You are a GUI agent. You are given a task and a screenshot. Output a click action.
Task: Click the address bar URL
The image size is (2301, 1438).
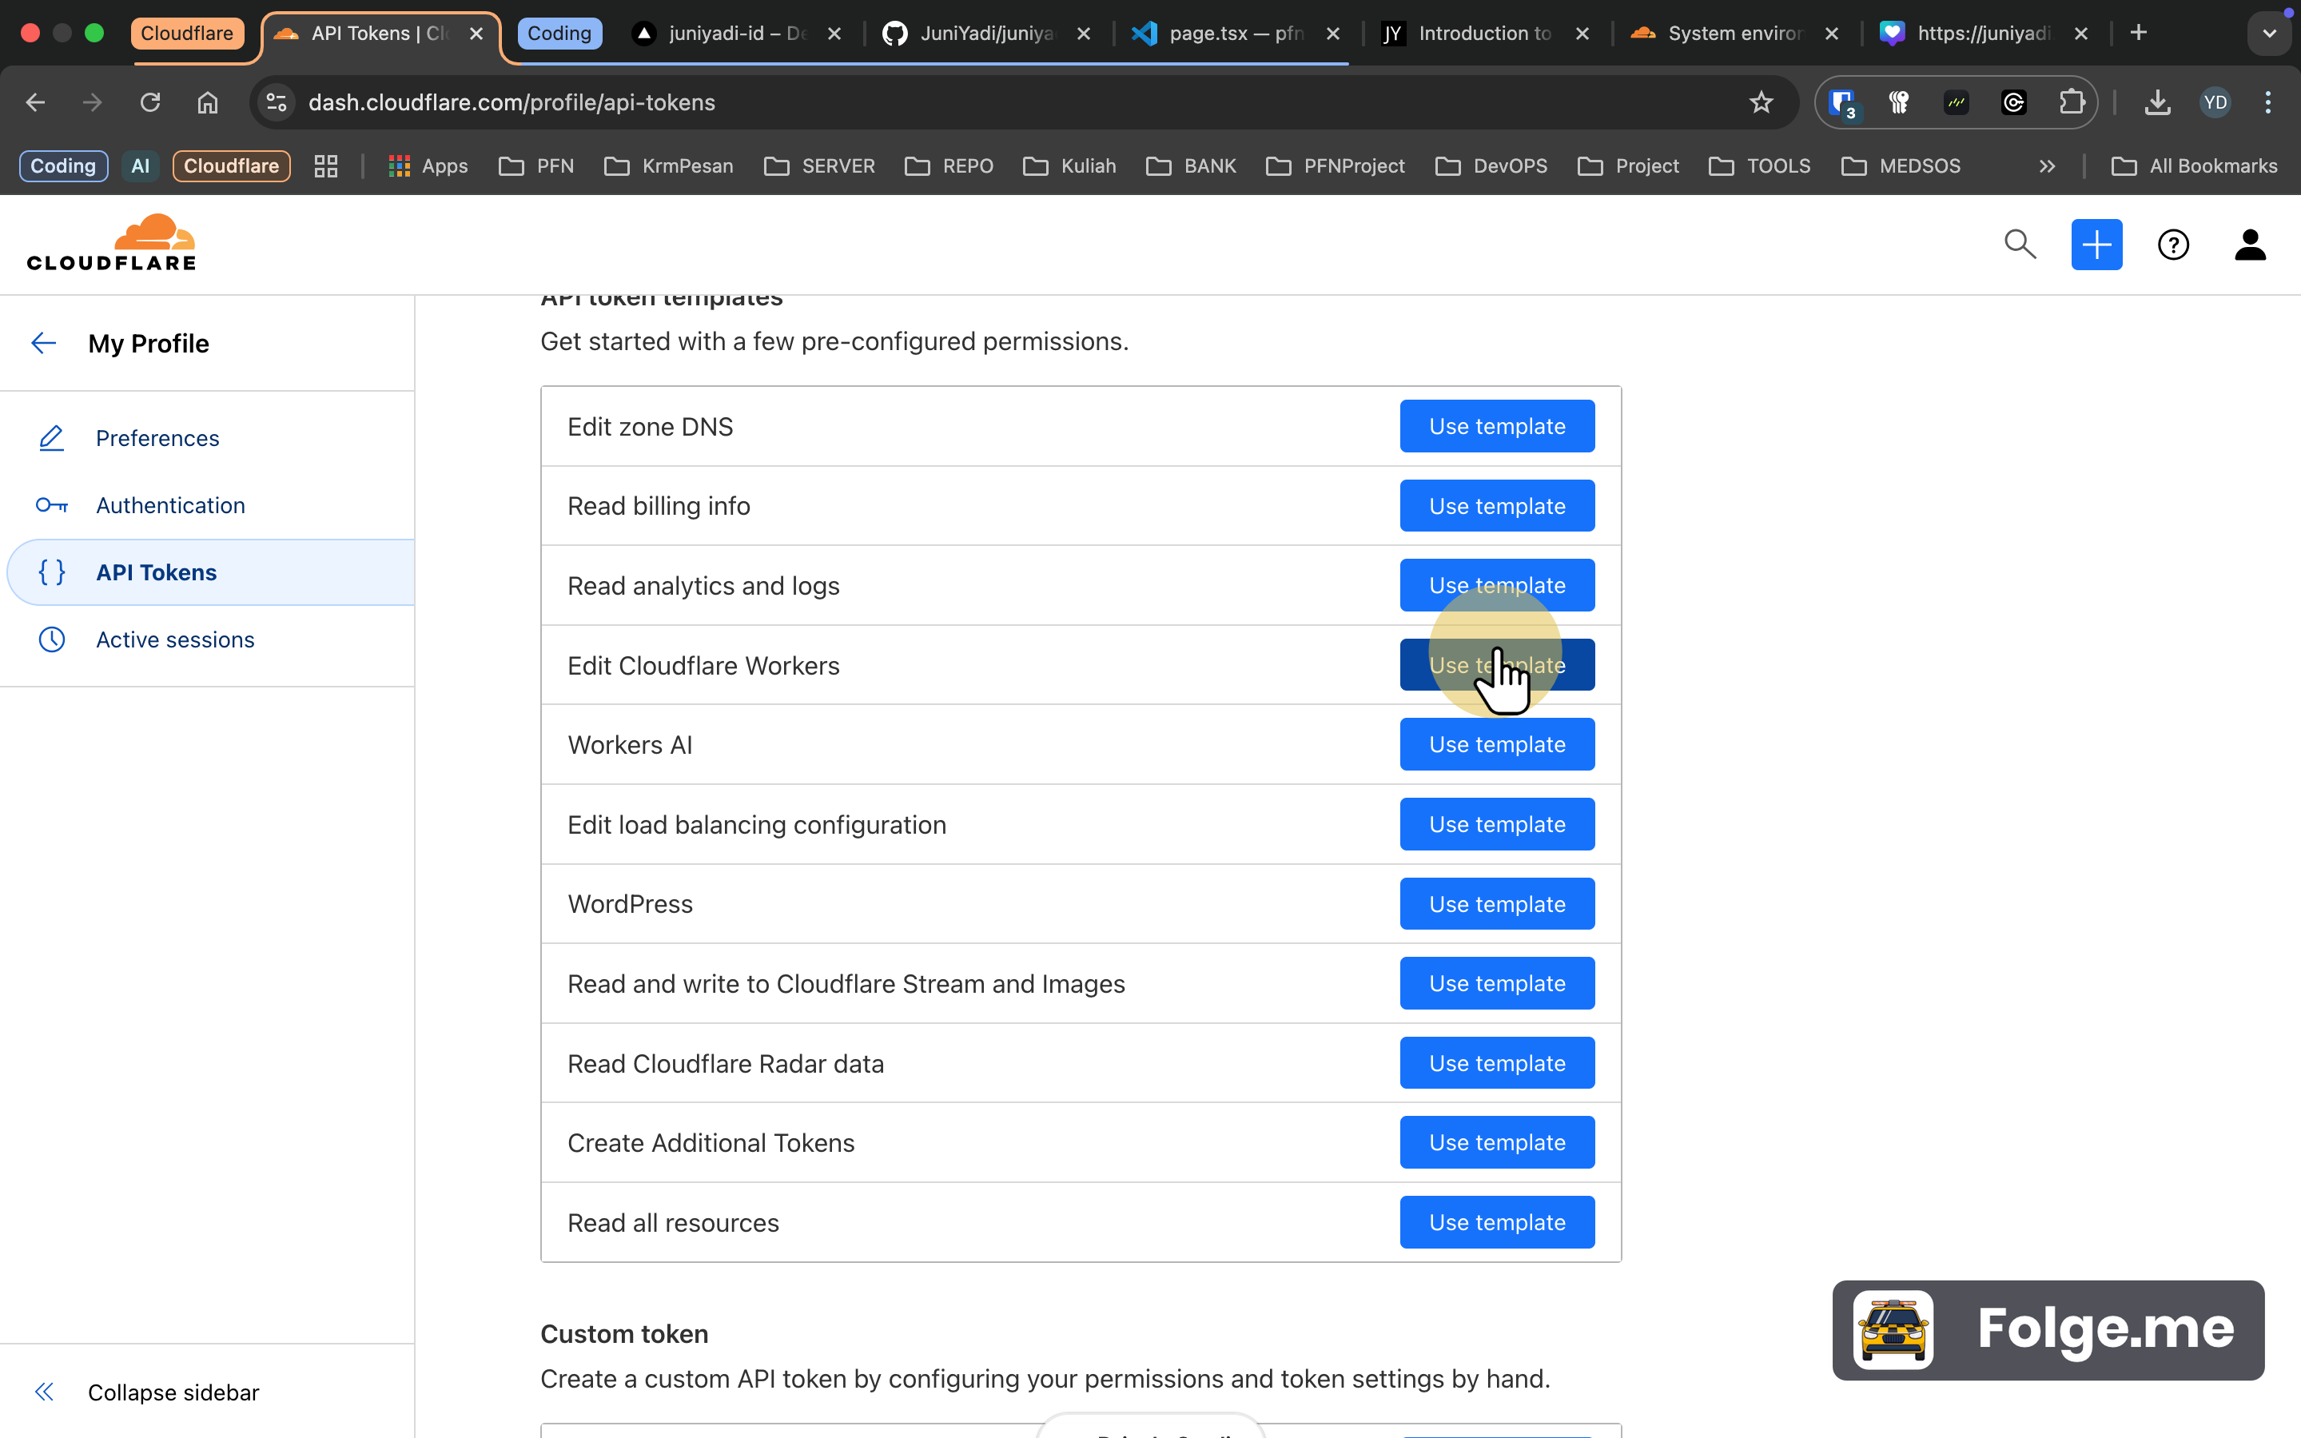pyautogui.click(x=512, y=102)
